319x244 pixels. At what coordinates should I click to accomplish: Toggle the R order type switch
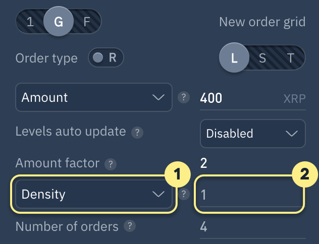pyautogui.click(x=105, y=58)
